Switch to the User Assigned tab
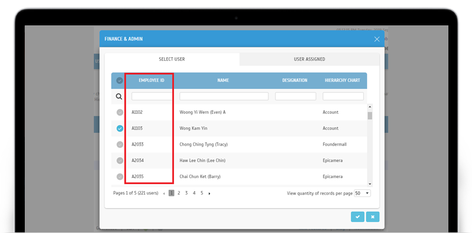Image resolution: width=472 pixels, height=233 pixels. (x=309, y=60)
